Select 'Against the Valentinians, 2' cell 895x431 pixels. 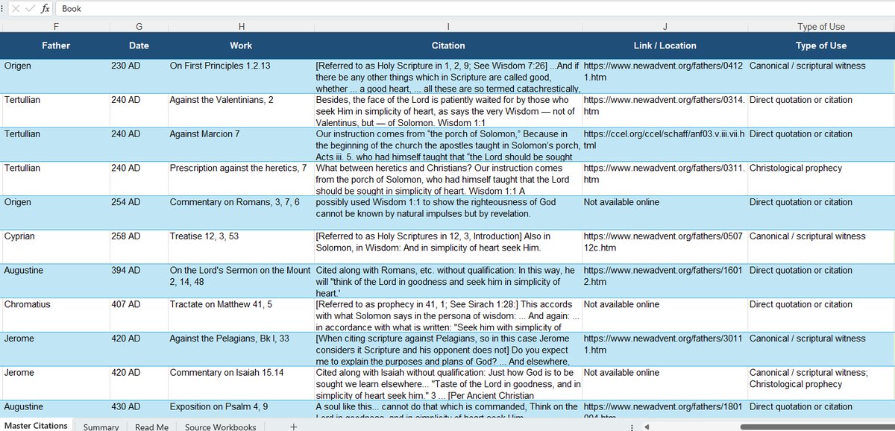pyautogui.click(x=240, y=110)
